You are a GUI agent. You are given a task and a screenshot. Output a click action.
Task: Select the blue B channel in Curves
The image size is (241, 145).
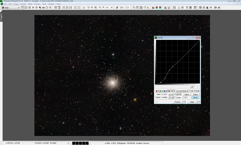pyautogui.click(x=165, y=91)
